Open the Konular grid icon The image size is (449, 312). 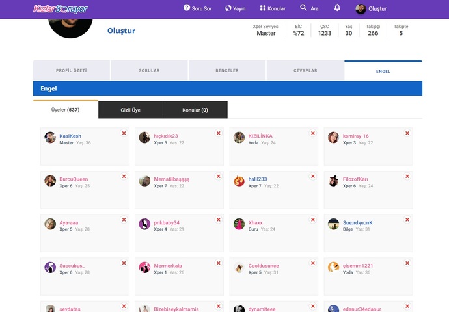click(x=263, y=8)
